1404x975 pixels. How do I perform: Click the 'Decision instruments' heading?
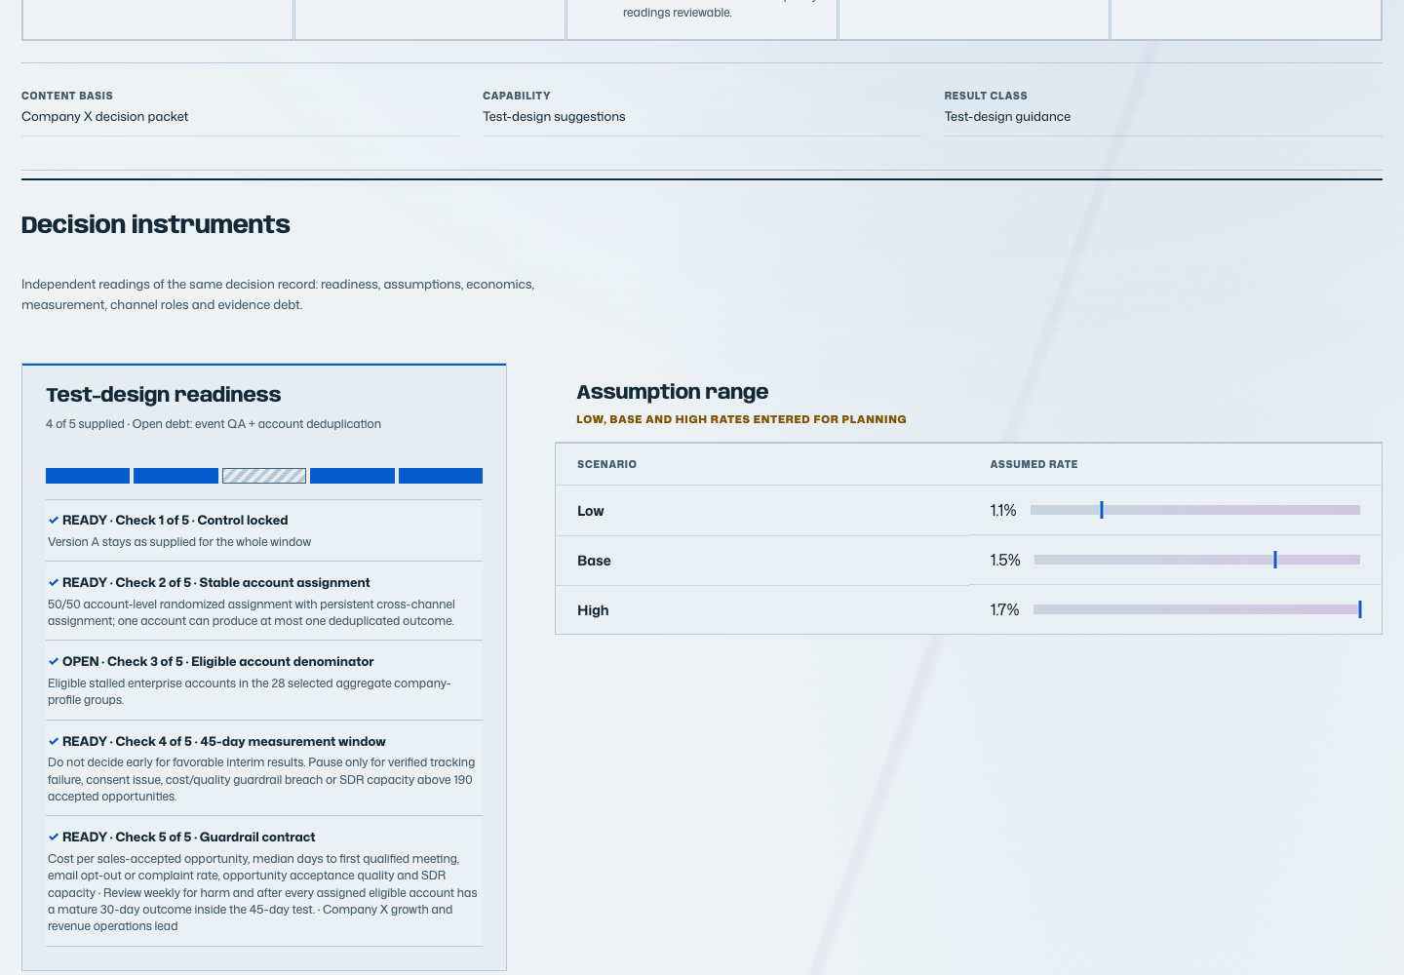[156, 224]
